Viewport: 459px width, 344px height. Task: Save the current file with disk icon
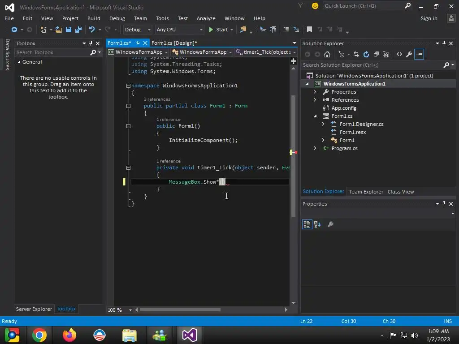pyautogui.click(x=69, y=30)
